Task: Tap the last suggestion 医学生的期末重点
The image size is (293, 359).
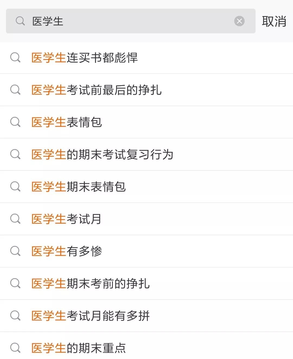Action: point(79,348)
